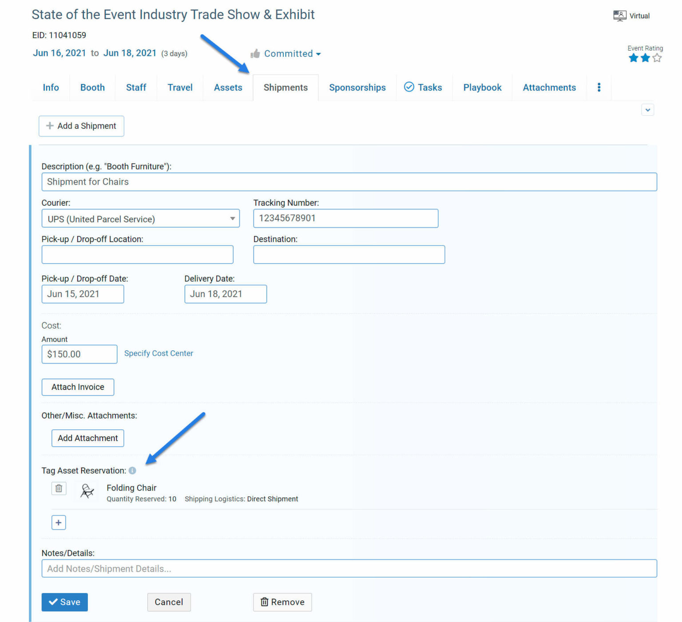Image resolution: width=682 pixels, height=622 pixels.
Task: Click the plus icon in Add a Shipment
Action: pos(50,126)
